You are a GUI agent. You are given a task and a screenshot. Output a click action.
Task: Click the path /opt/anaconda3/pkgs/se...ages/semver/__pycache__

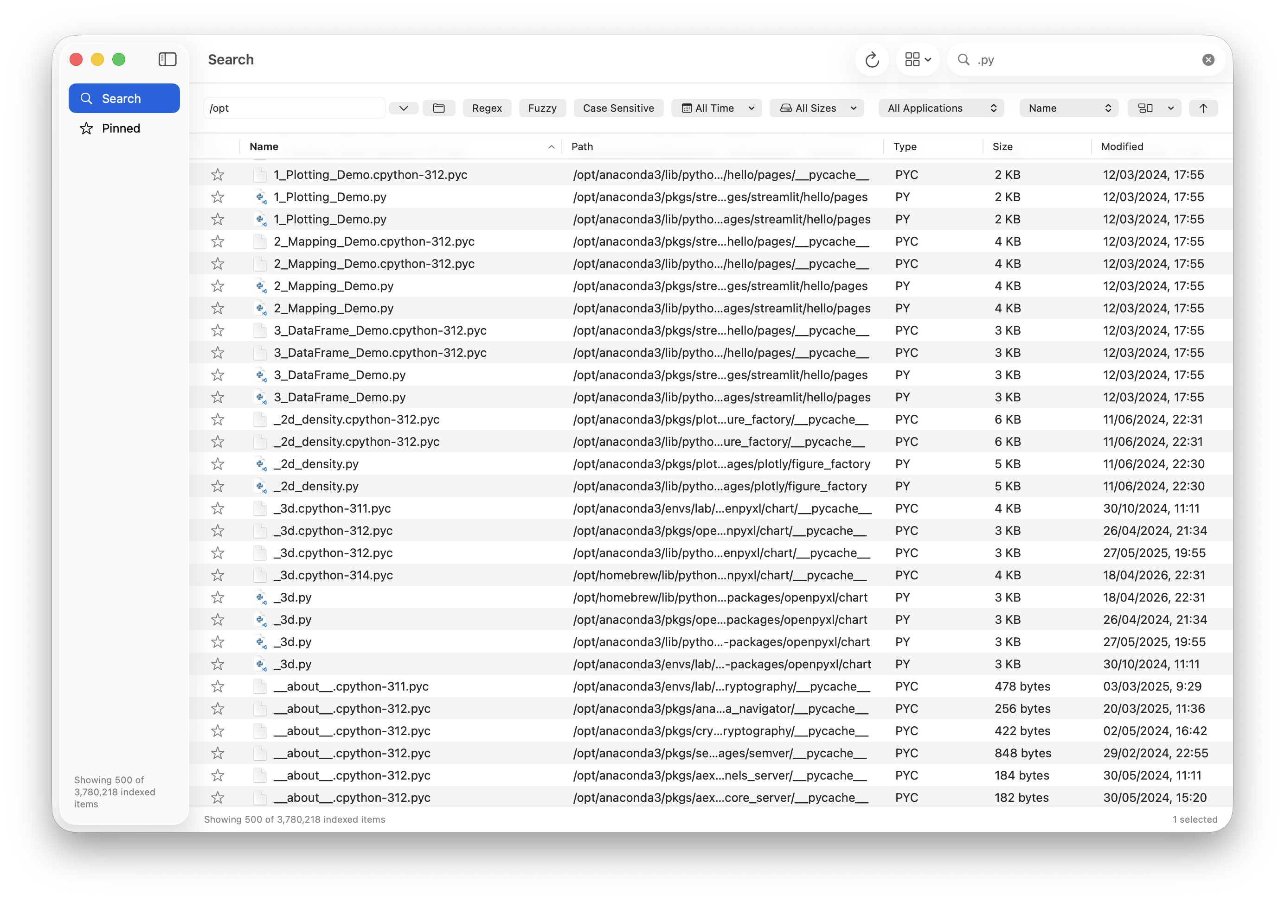tap(720, 753)
